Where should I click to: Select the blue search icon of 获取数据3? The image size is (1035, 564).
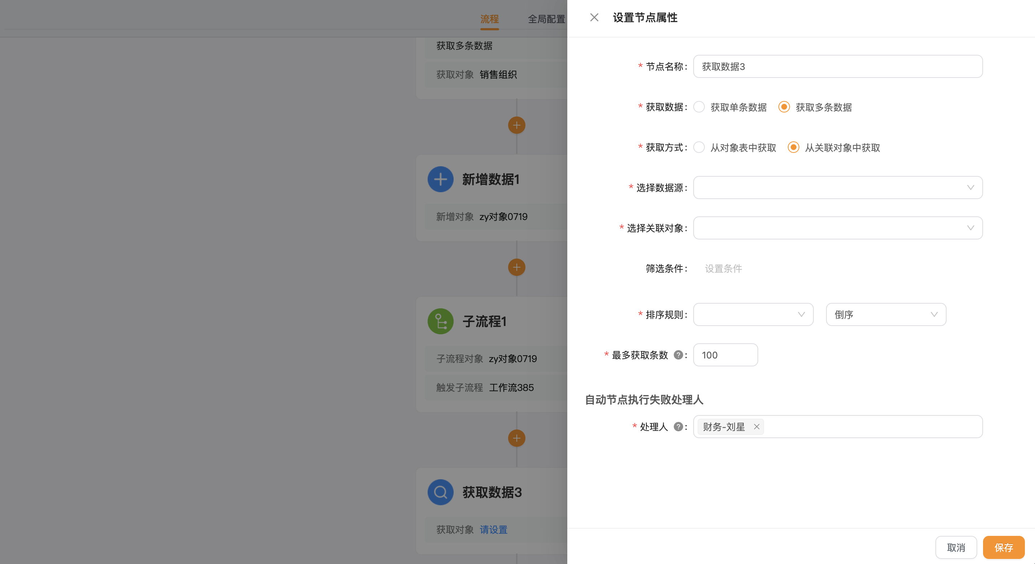click(440, 492)
